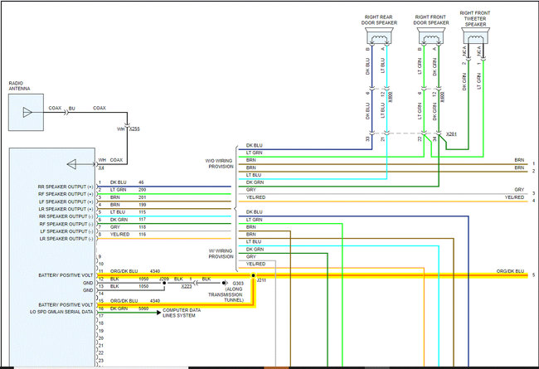Click RF SPEAKER OUTPUT (-) pin label

[x=66, y=224]
